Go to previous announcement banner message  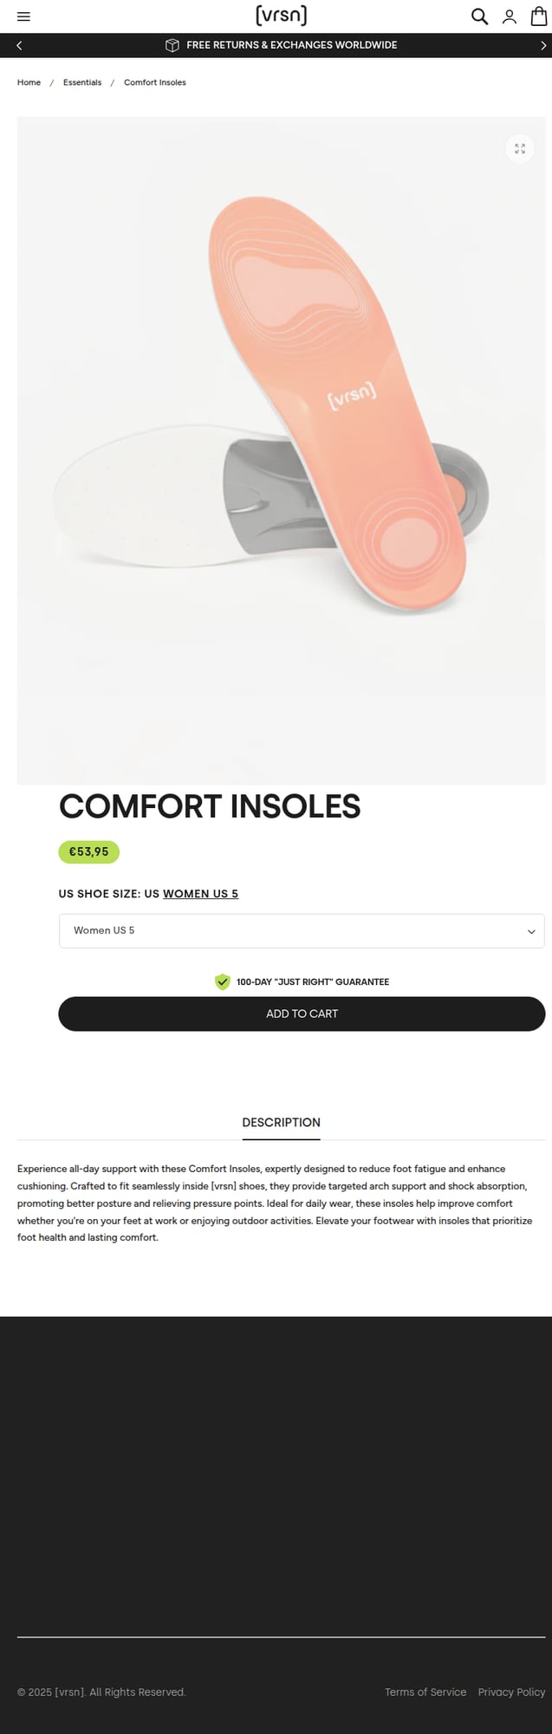(19, 45)
